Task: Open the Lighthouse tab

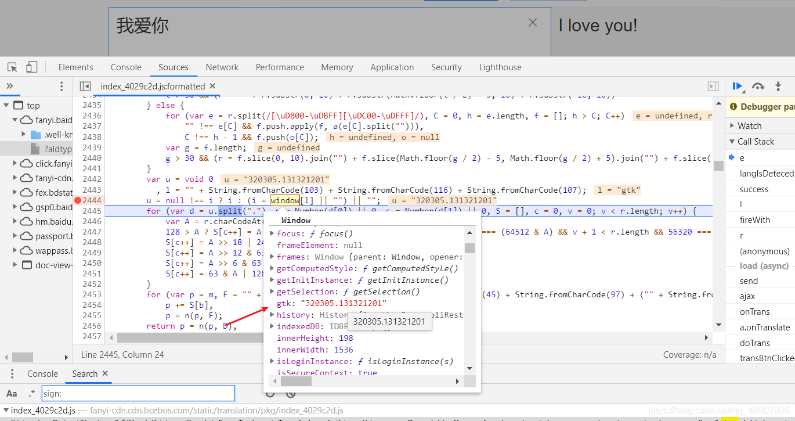Action: click(x=500, y=67)
